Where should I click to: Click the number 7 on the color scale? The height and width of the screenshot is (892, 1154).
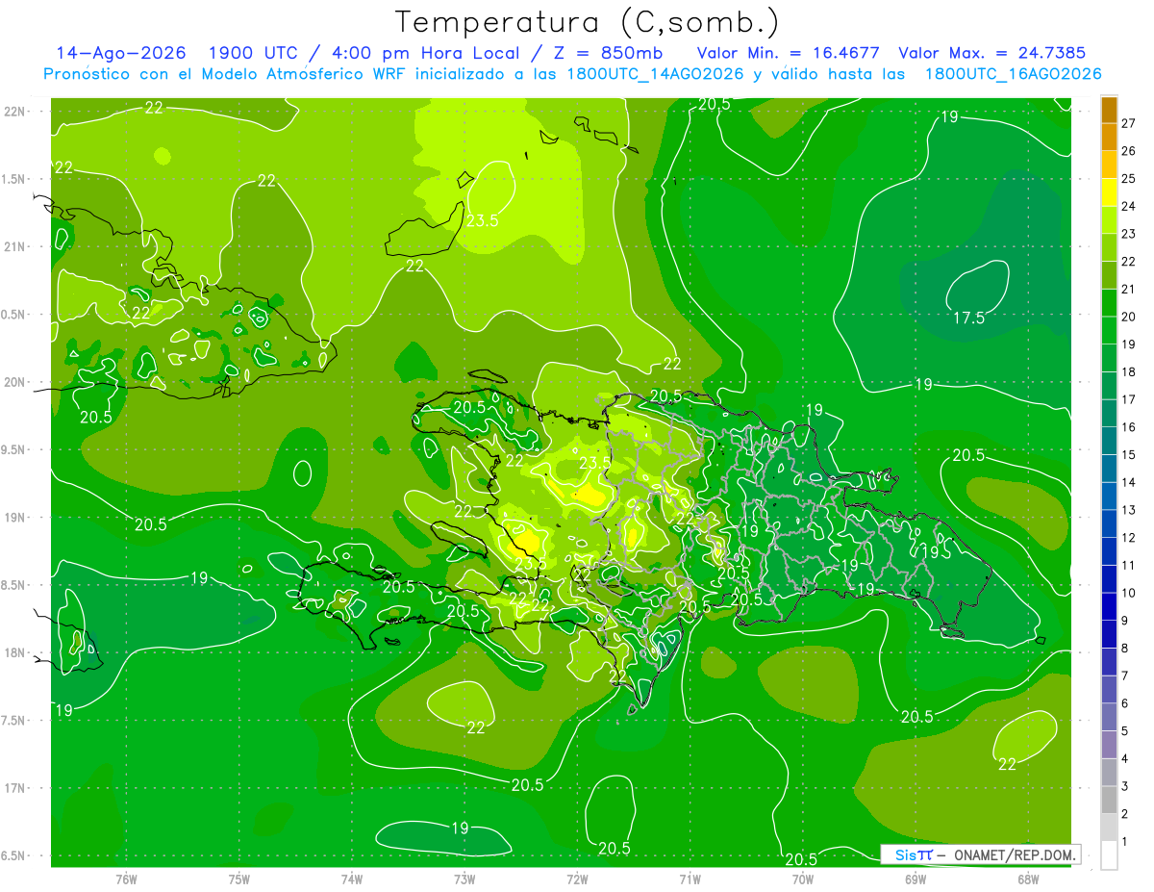(1125, 675)
